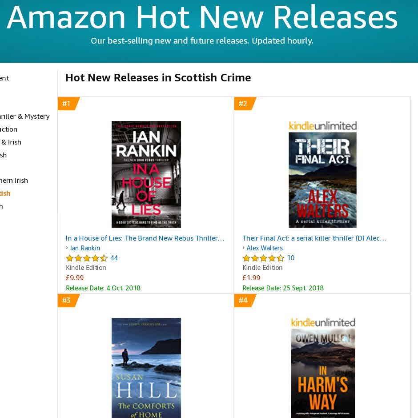418x418 pixels.
Task: Open the Alex Walters book star rating
Action: click(x=263, y=258)
